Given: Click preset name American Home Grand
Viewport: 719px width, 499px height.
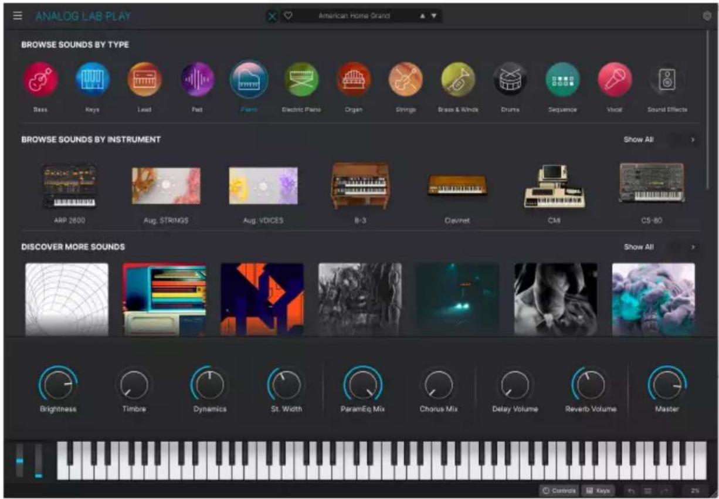Looking at the screenshot, I should pyautogui.click(x=354, y=16).
